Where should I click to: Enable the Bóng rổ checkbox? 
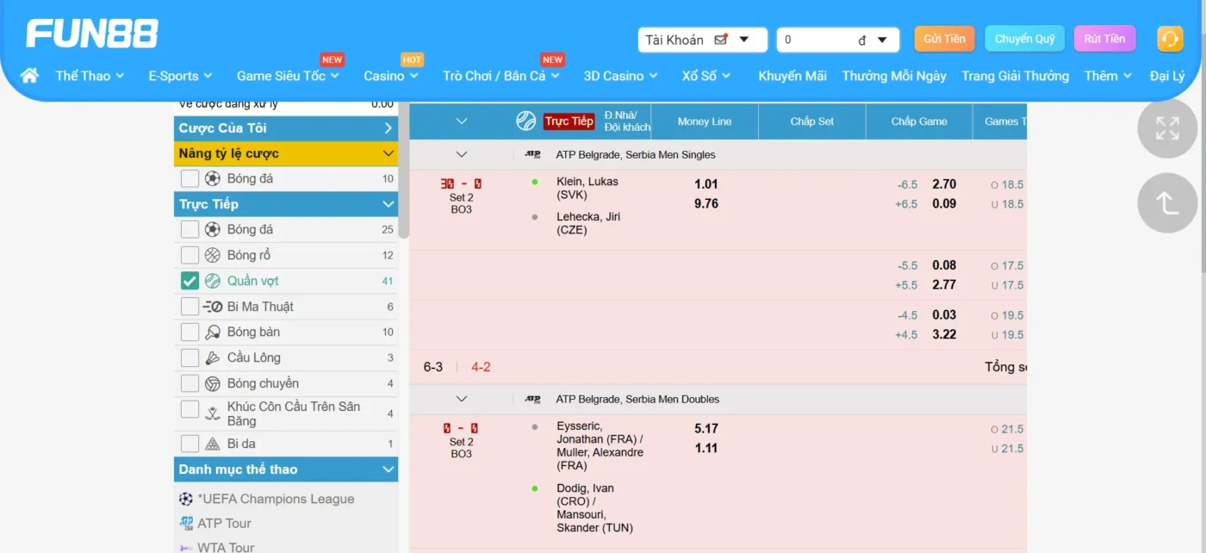coord(190,255)
